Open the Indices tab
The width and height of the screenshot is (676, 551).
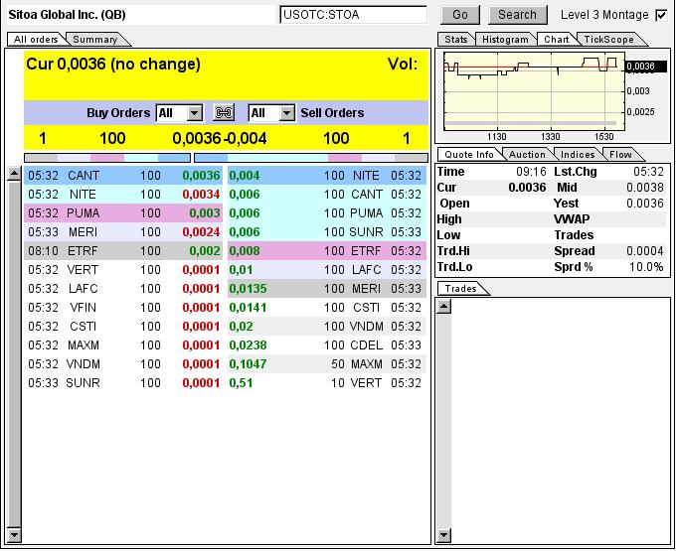pos(578,155)
